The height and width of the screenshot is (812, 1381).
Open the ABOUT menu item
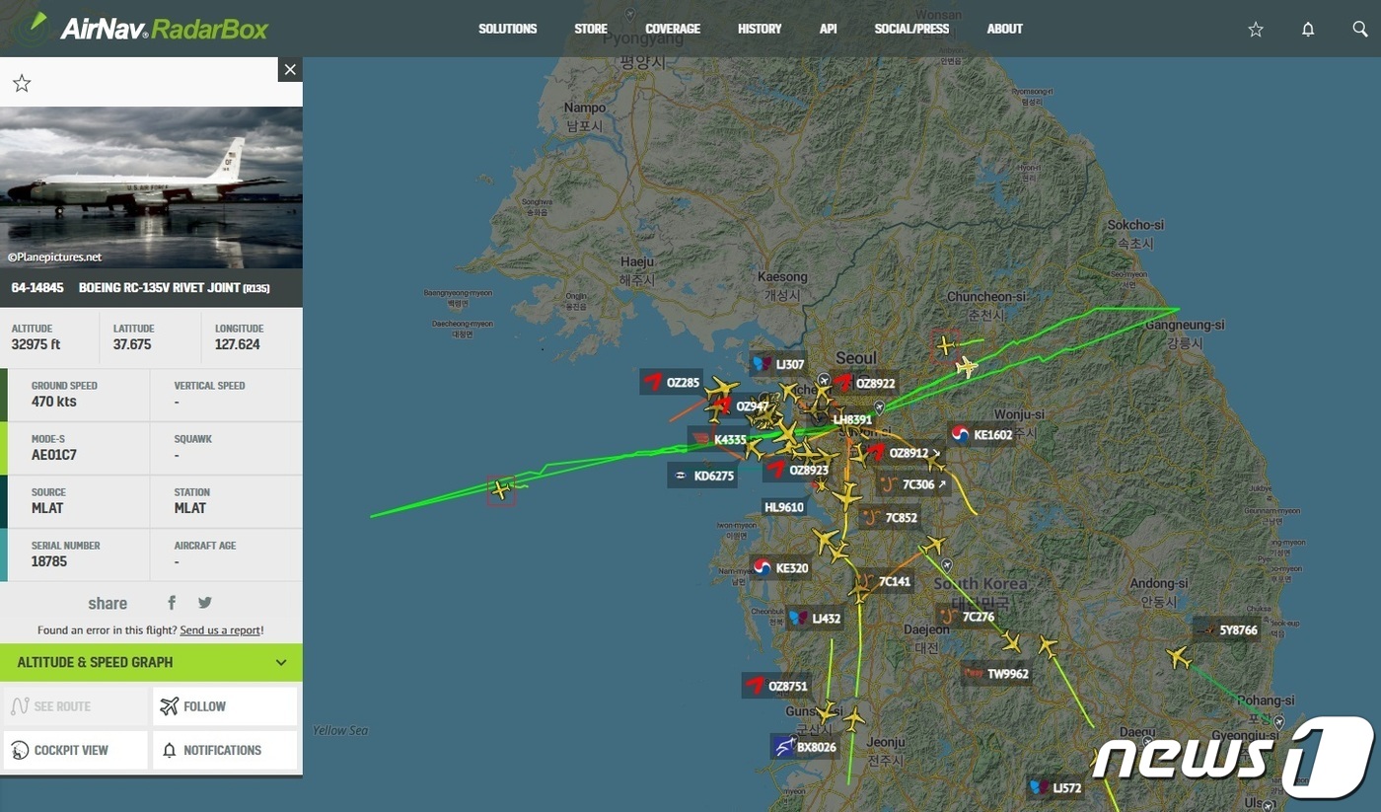point(1005,29)
